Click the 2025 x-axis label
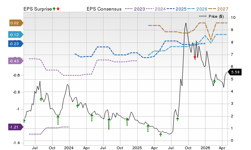 coord(137,148)
